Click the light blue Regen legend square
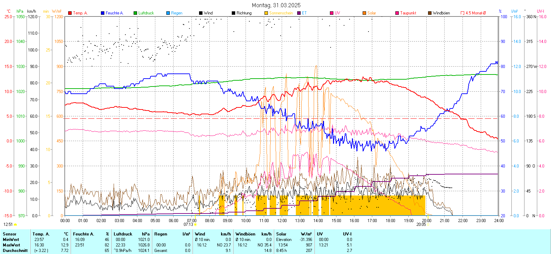The height and width of the screenshot is (254, 551). (168, 13)
